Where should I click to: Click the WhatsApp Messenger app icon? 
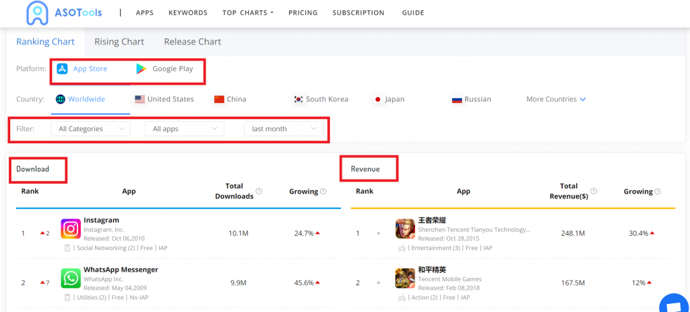coord(71,278)
